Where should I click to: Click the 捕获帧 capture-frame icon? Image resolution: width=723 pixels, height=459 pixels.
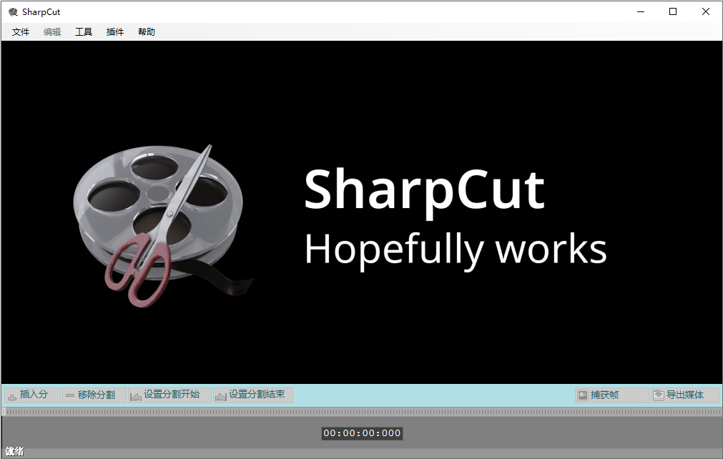pos(584,395)
